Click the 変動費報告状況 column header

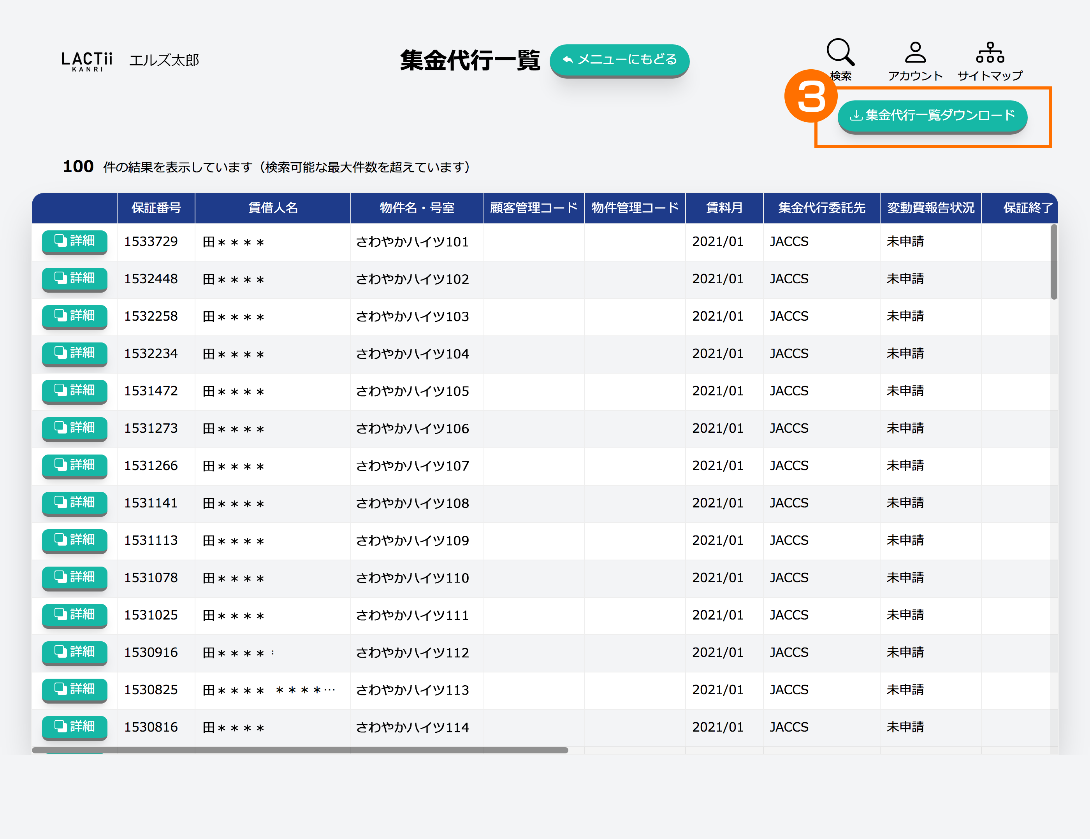(930, 208)
